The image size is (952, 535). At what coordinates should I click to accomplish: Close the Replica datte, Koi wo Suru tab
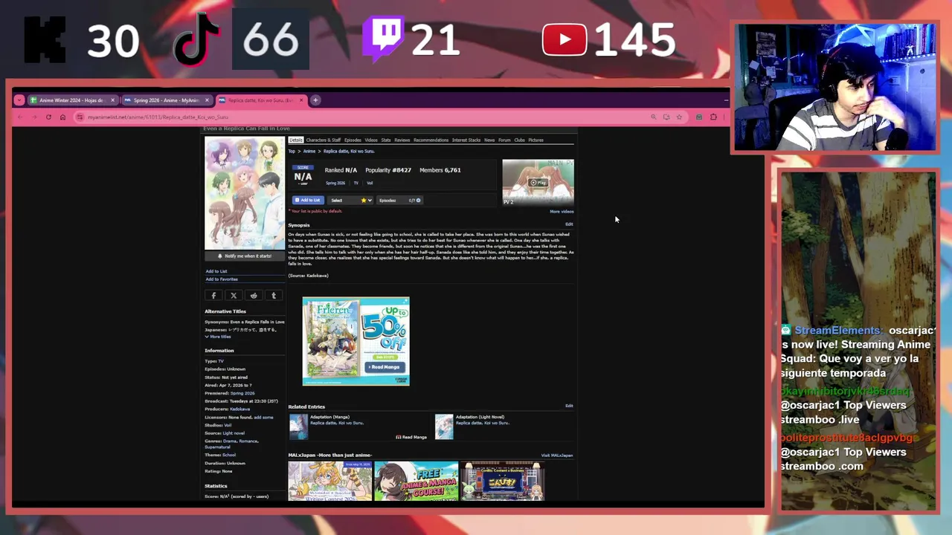pyautogui.click(x=301, y=100)
